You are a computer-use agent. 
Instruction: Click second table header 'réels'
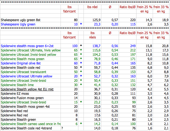coord(92,37)
